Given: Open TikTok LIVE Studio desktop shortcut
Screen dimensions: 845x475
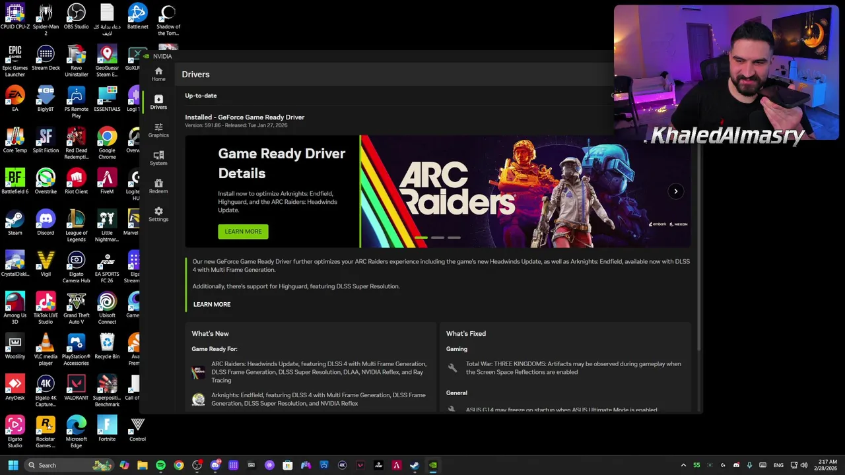Looking at the screenshot, I should click(46, 308).
